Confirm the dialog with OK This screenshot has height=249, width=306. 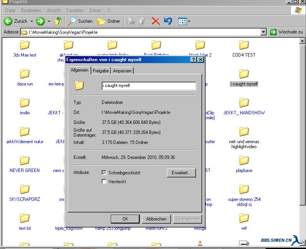(125, 219)
